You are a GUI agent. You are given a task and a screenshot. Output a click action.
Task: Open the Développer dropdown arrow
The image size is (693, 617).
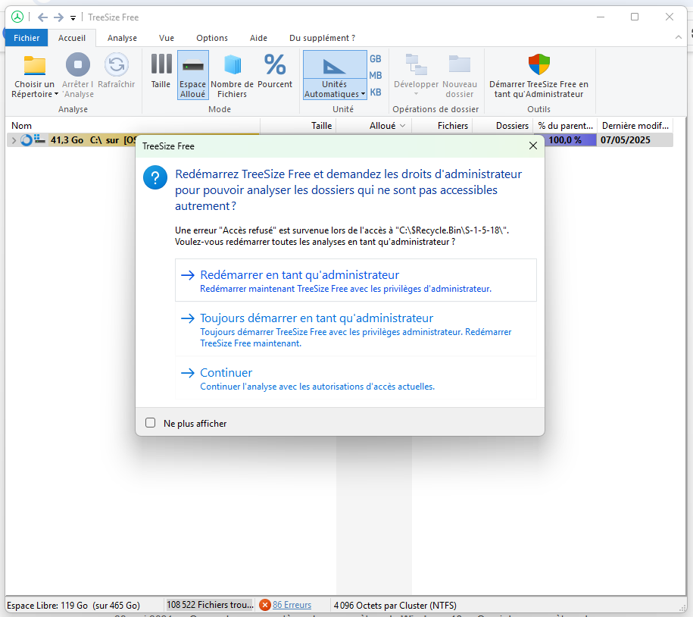[x=416, y=94]
